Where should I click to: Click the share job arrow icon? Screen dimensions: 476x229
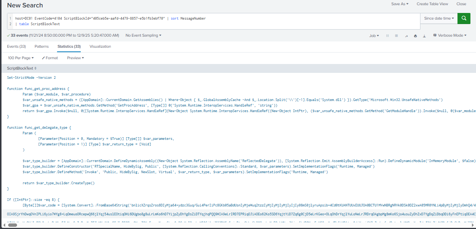pos(406,36)
